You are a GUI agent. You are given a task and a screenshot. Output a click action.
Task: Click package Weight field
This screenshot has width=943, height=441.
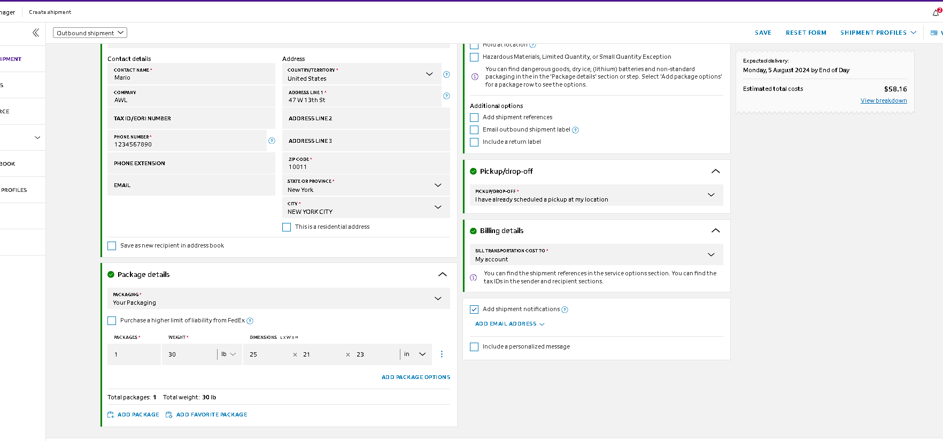tap(189, 354)
